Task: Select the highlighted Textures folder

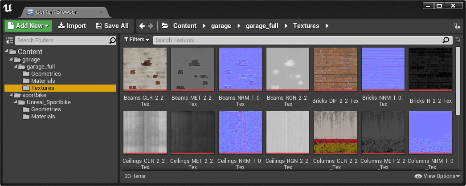Action: pos(60,88)
